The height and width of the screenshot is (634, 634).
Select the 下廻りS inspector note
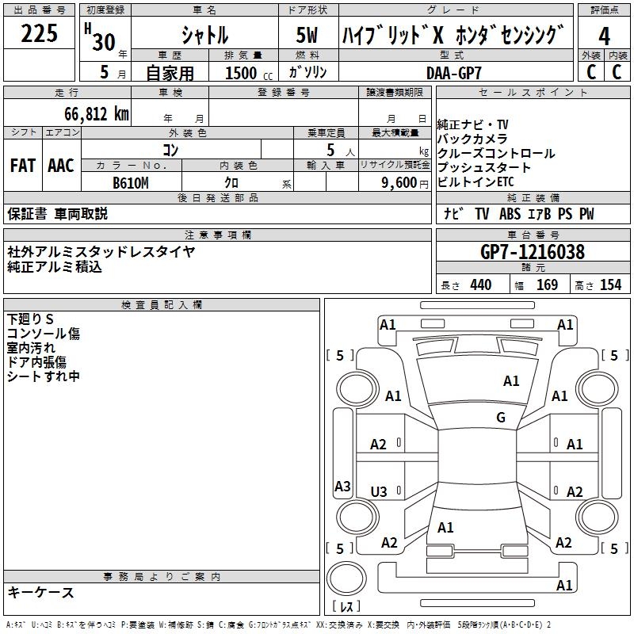click(x=30, y=319)
